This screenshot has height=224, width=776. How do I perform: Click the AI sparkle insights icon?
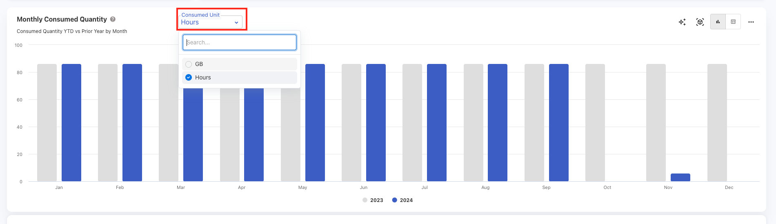pyautogui.click(x=682, y=22)
